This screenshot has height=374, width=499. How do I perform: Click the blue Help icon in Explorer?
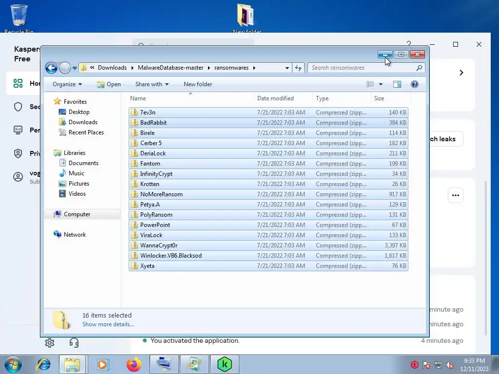pos(415,84)
